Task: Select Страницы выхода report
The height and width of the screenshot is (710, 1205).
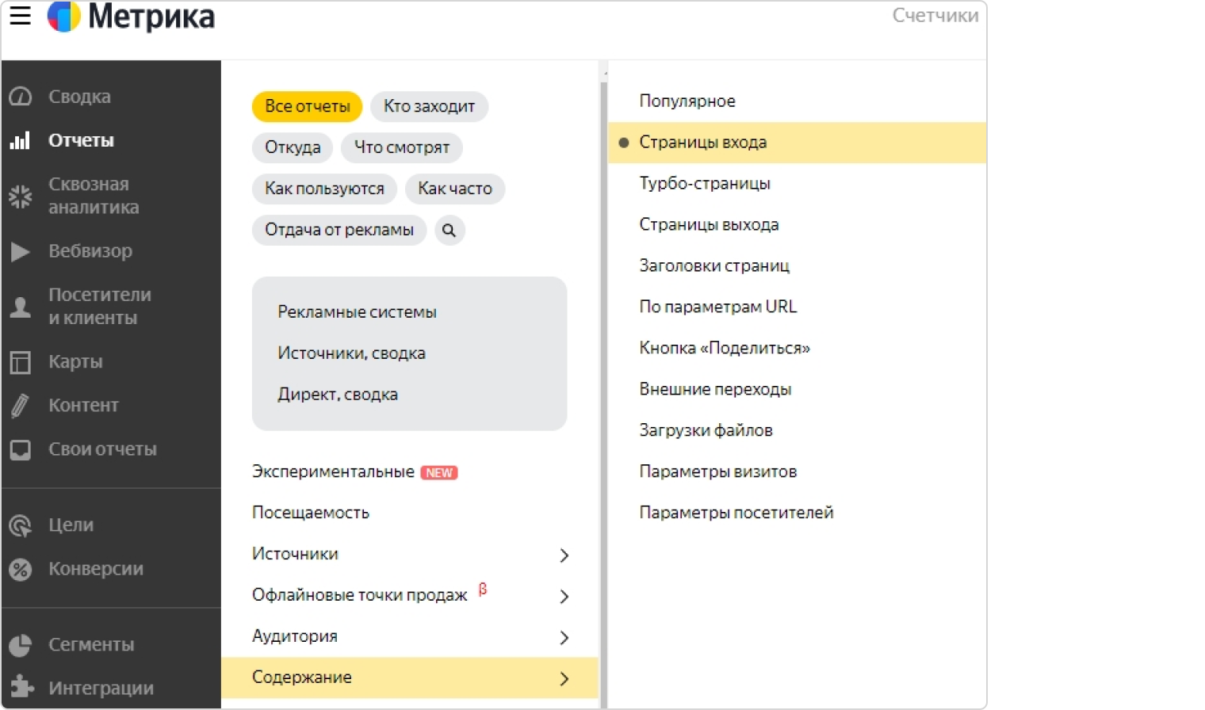Action: (x=709, y=225)
